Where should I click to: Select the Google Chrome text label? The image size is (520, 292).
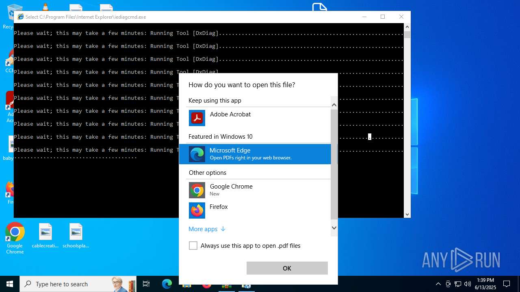231,187
